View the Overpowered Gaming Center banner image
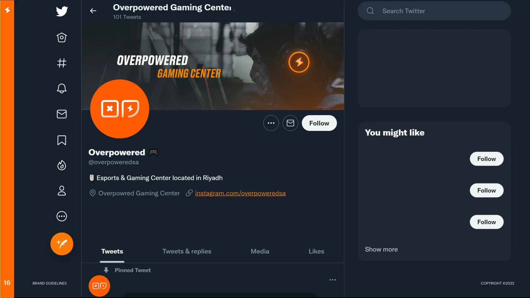Screen dimensions: 530x298 [x=213, y=66]
